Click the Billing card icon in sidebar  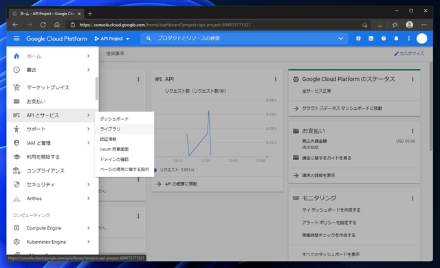[16, 101]
